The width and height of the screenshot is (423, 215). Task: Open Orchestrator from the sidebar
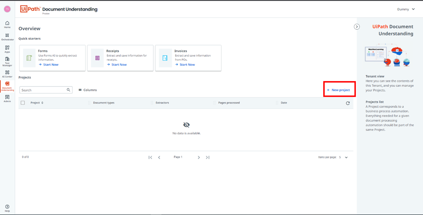pyautogui.click(x=7, y=37)
